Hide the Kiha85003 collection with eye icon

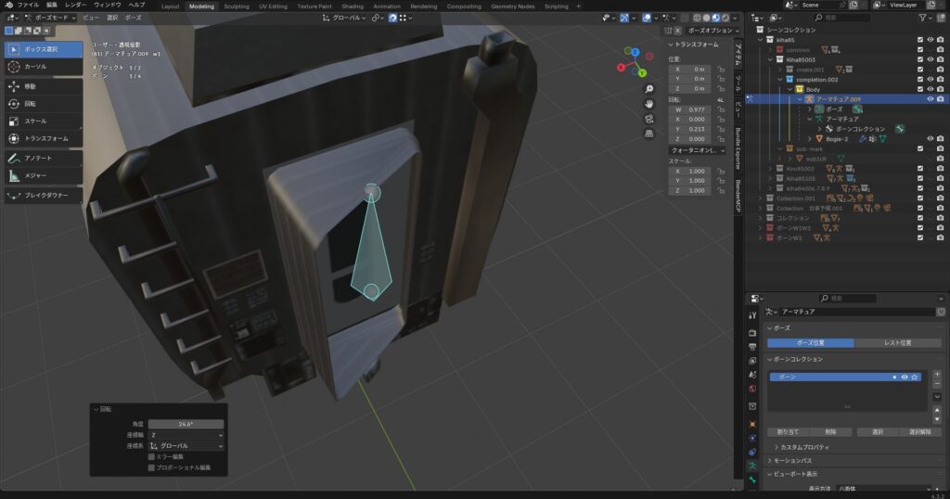point(930,59)
